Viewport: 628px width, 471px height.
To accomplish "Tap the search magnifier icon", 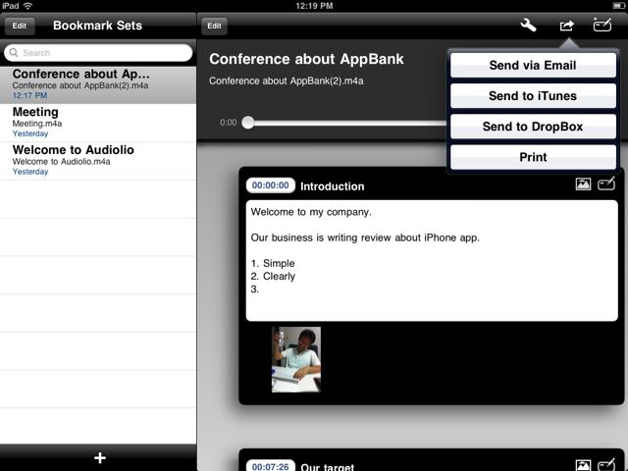I will point(14,52).
